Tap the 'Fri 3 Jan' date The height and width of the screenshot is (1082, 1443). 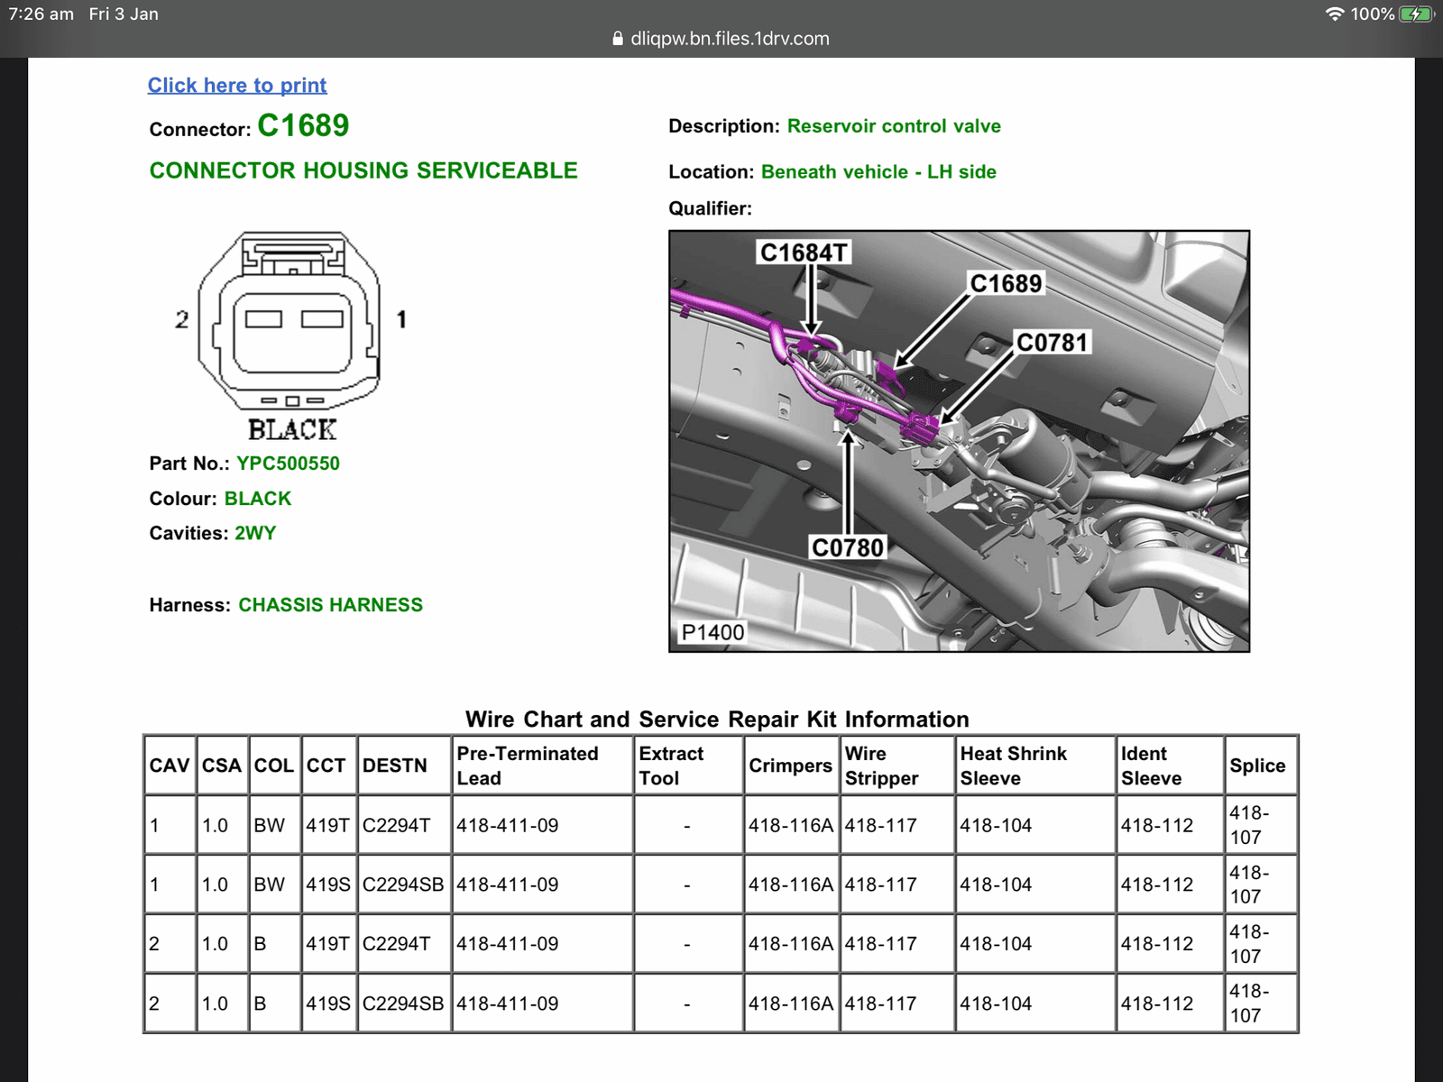124,14
